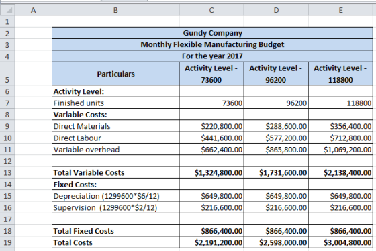Select column B header
376x251 pixels.
point(115,10)
